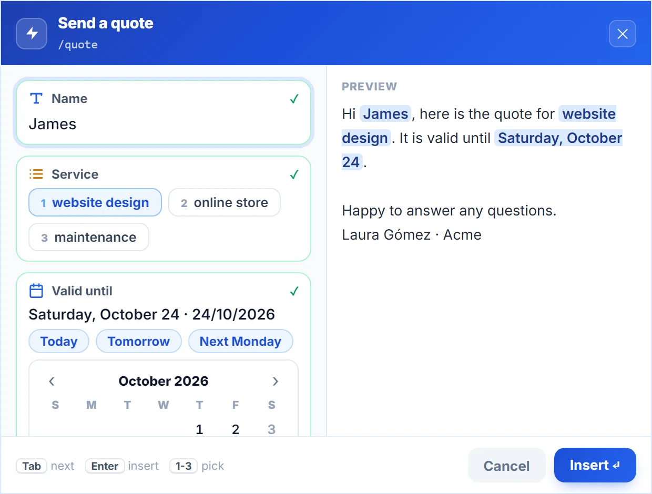This screenshot has width=652, height=494.
Task: Insert the quote into the message
Action: pos(595,465)
